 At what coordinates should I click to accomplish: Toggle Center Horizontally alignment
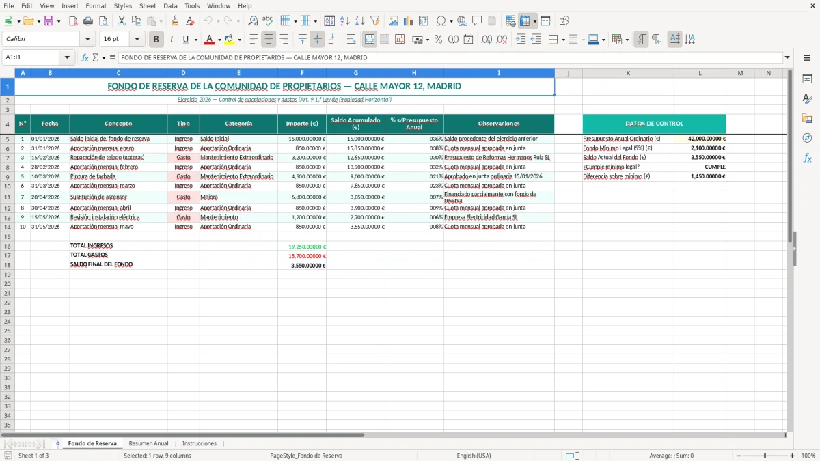(269, 40)
